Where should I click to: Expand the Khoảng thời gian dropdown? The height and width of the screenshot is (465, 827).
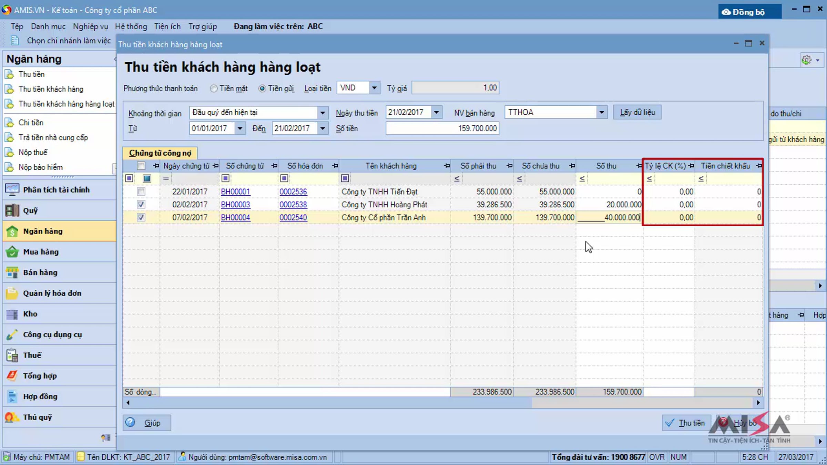pyautogui.click(x=322, y=113)
